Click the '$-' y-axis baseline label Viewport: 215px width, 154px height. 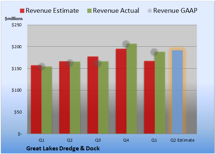pos(20,134)
